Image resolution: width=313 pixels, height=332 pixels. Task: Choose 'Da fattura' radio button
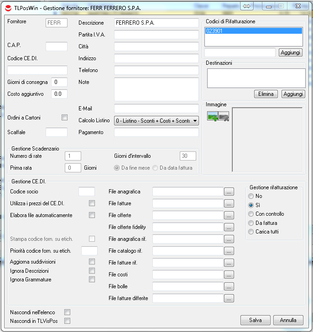(251, 223)
